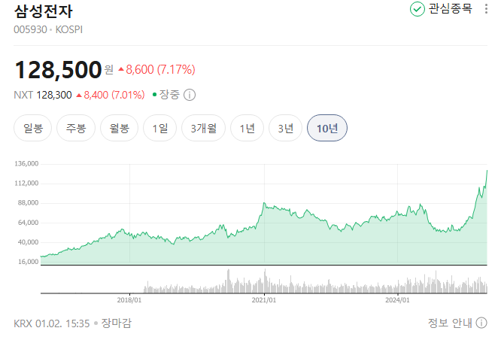Click the red up-arrow beside 8,400
Screen dimensions: 498x337
(79, 96)
